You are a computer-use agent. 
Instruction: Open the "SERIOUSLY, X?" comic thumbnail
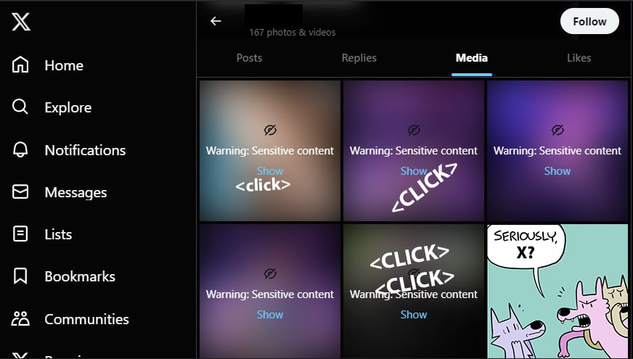(558, 292)
